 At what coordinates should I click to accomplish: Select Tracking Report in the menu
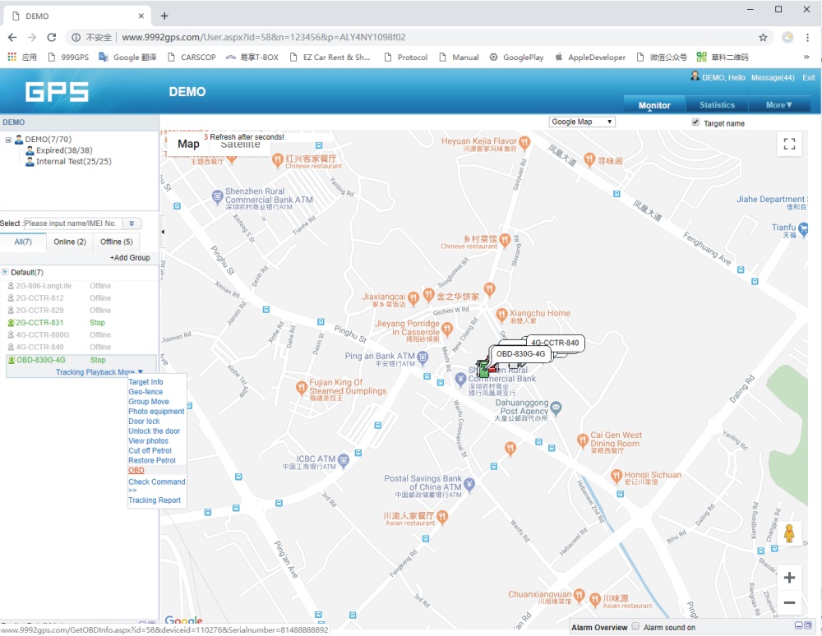click(155, 500)
